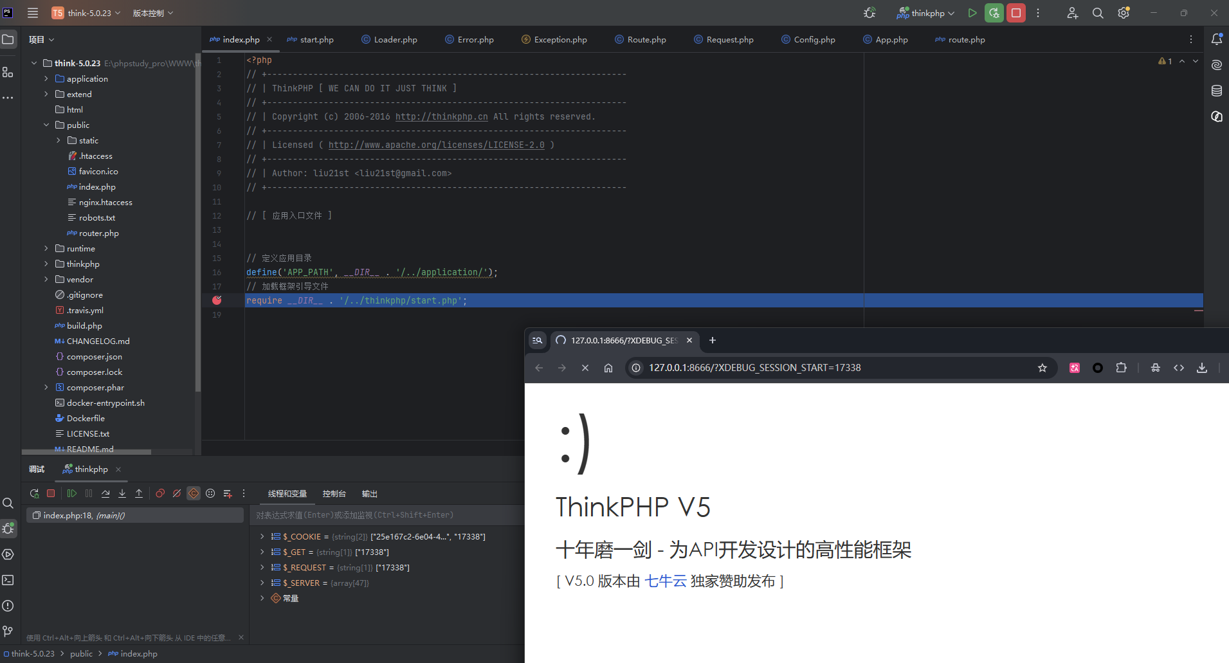The height and width of the screenshot is (663, 1229).
Task: Reload the page with browser home button
Action: click(x=608, y=368)
